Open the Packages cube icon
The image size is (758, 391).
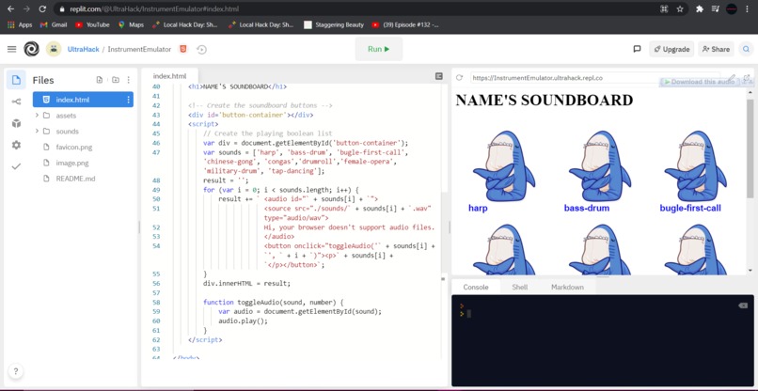point(16,123)
